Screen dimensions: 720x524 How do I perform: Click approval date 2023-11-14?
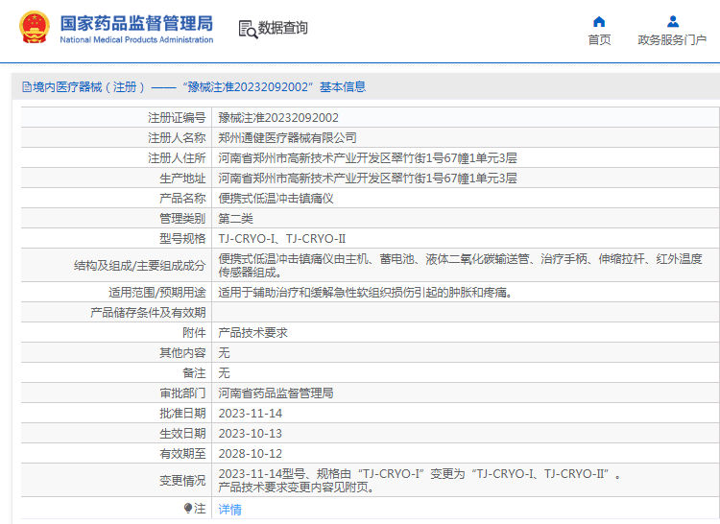[251, 414]
